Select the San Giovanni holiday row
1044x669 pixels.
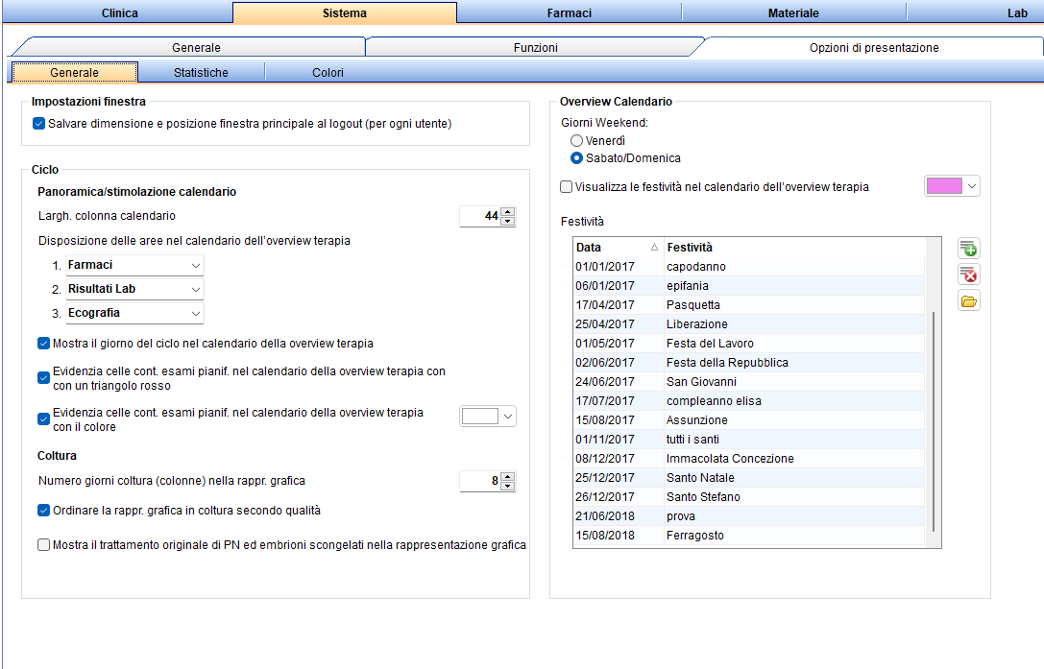[x=749, y=382]
